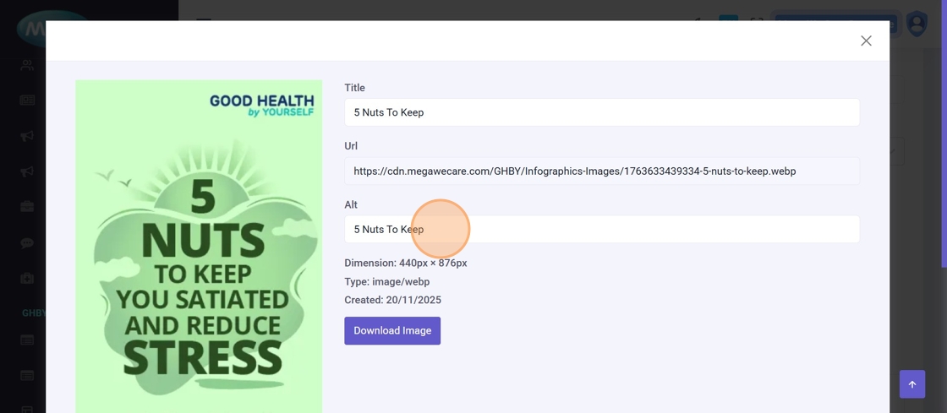Viewport: 947px width, 413px height.
Task: Open the second list icon below GHBY
Action: pos(27,376)
